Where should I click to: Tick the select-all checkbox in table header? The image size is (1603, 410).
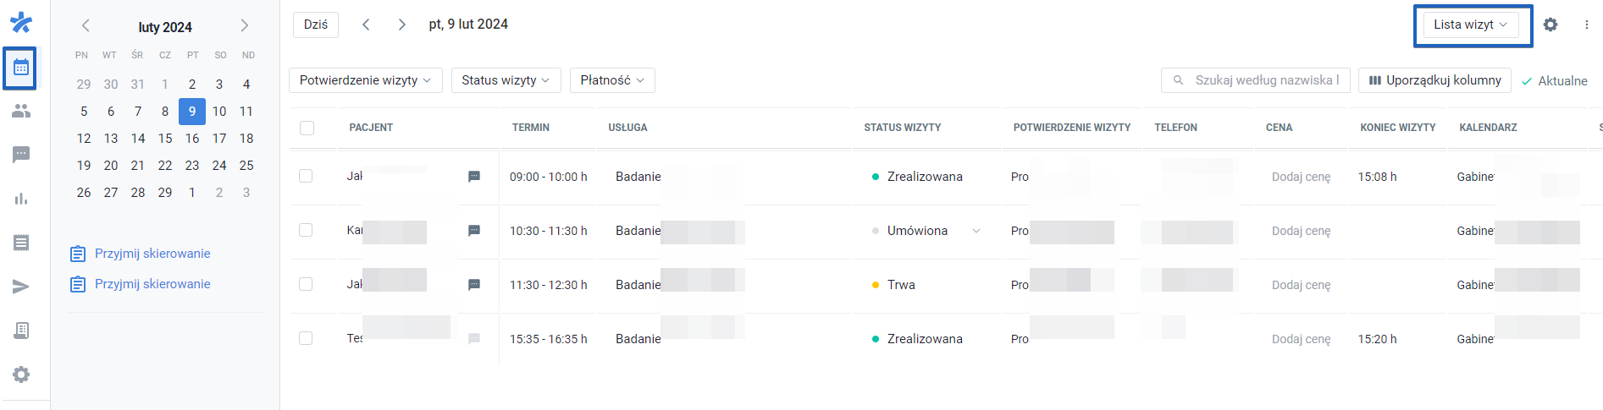307,128
